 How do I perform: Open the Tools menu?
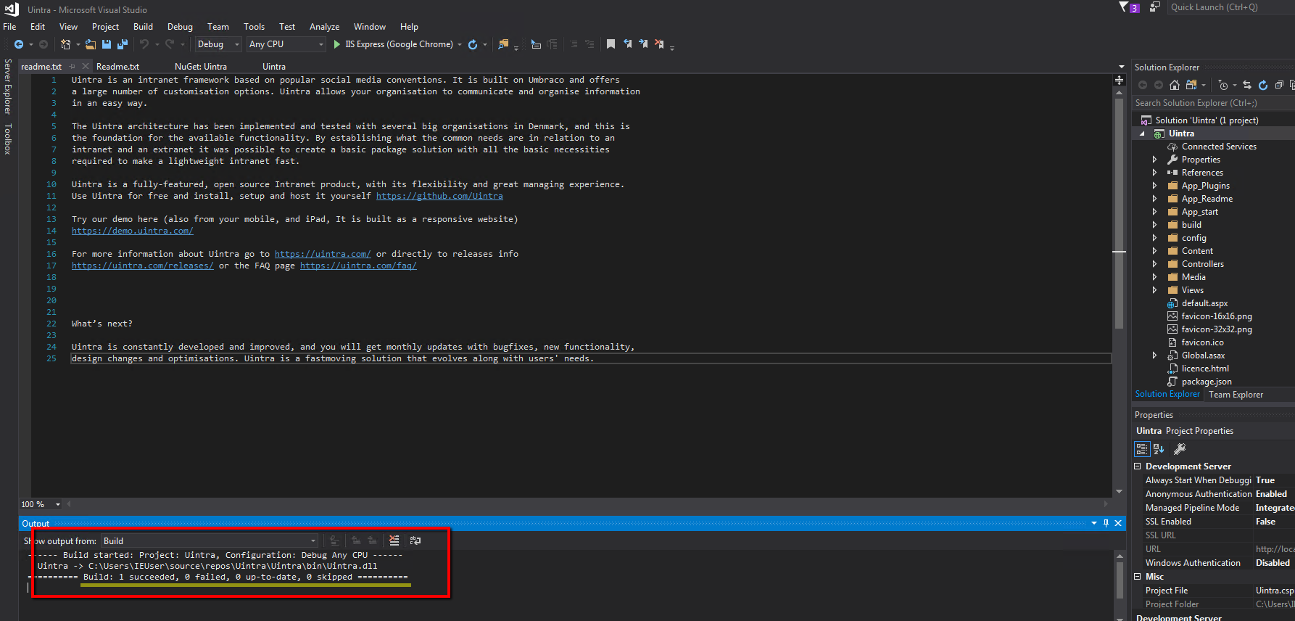(x=254, y=27)
